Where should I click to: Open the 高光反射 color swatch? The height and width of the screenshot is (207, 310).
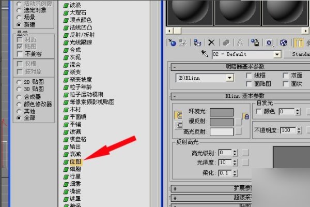[222, 132]
